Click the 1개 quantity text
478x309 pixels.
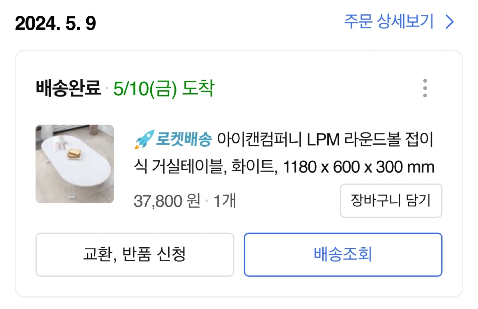[225, 201]
